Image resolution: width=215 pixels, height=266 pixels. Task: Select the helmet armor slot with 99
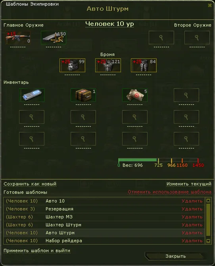click(73, 66)
